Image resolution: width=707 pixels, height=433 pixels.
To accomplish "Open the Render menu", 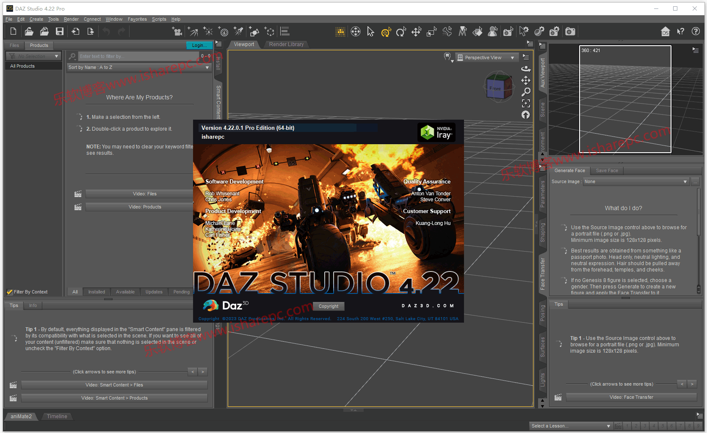I will point(71,19).
